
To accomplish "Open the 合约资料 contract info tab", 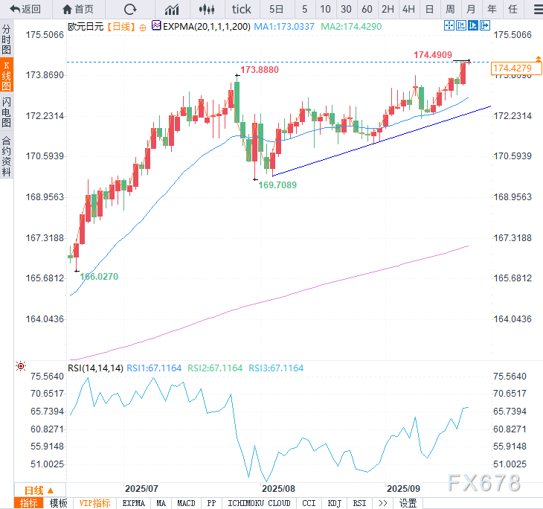I will pyautogui.click(x=7, y=155).
